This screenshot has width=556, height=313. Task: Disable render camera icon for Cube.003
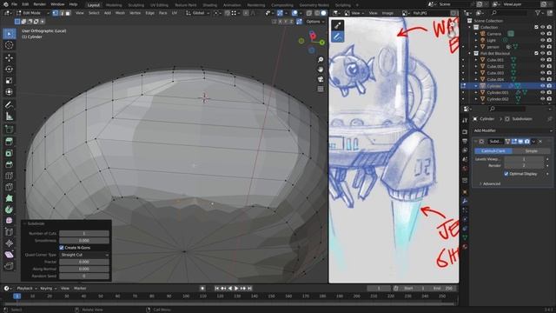(549, 73)
